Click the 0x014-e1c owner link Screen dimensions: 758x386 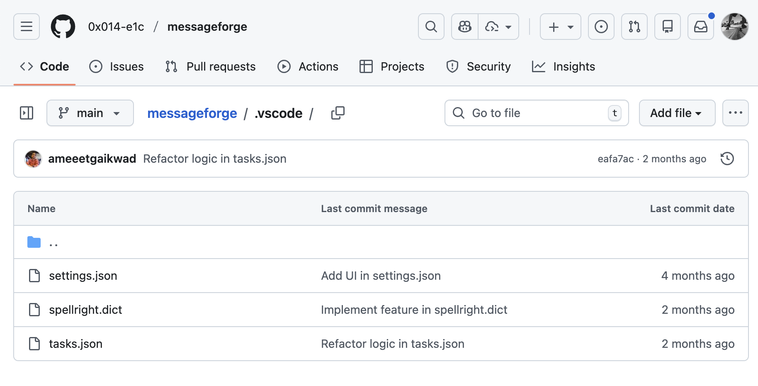coord(116,27)
